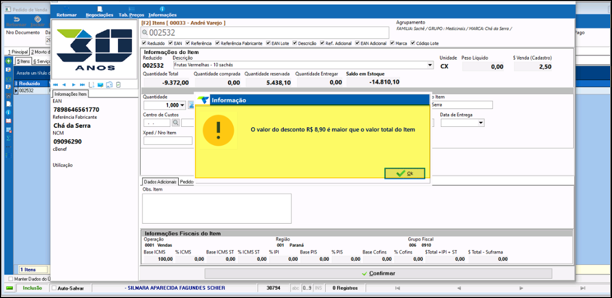Click the envelope icon under the logo
The height and width of the screenshot is (298, 612).
pos(101,85)
